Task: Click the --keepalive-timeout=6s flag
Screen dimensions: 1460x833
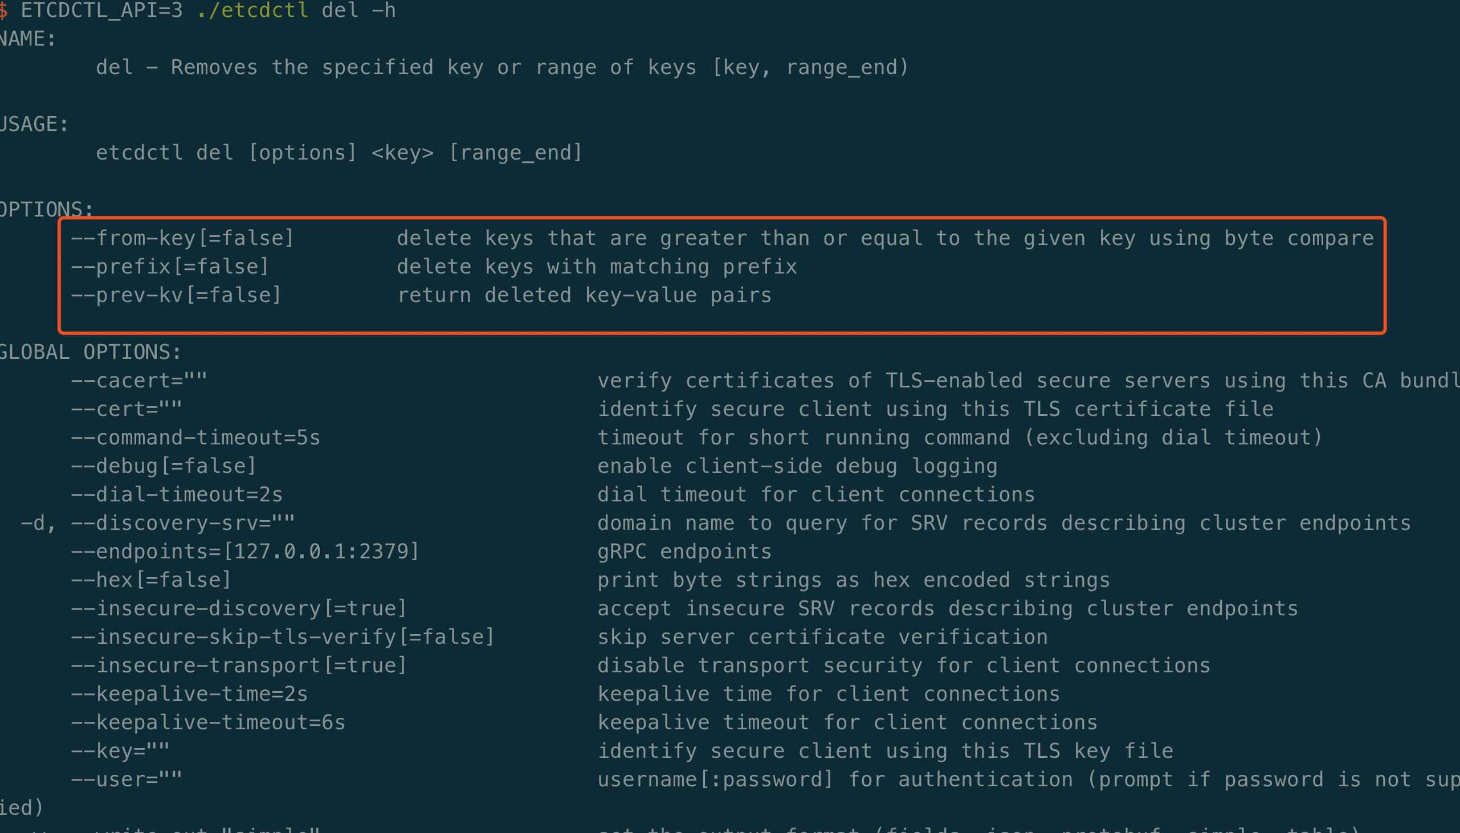Action: tap(207, 722)
